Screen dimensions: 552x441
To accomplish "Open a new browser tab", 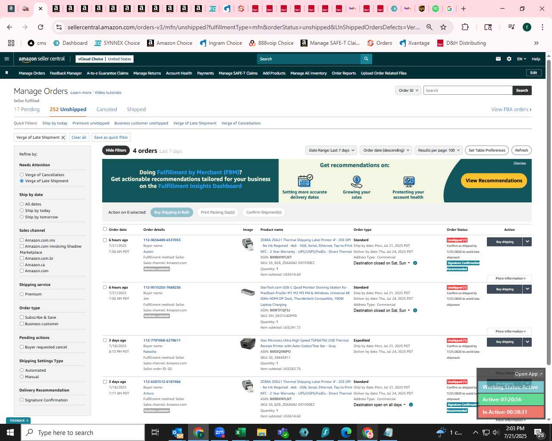I will coord(464,9).
